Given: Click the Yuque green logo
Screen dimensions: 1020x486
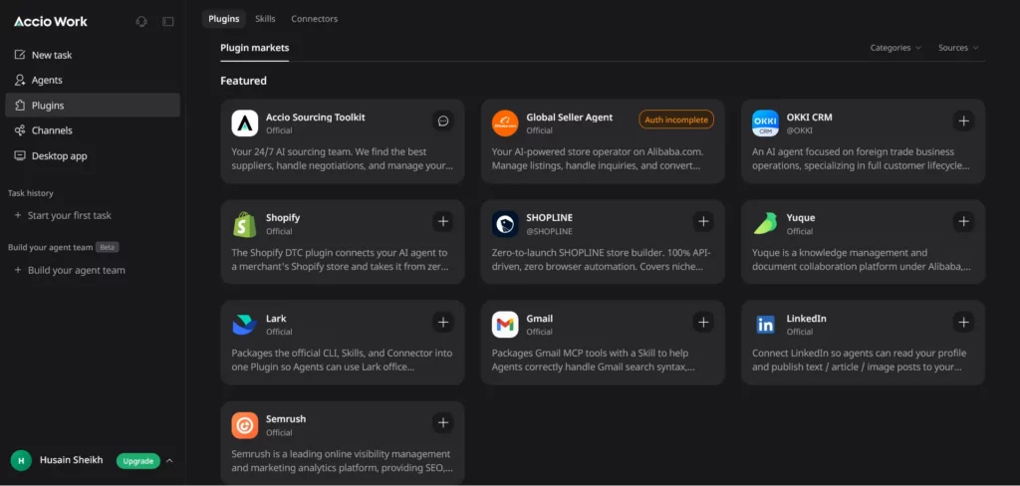Looking at the screenshot, I should [x=765, y=224].
